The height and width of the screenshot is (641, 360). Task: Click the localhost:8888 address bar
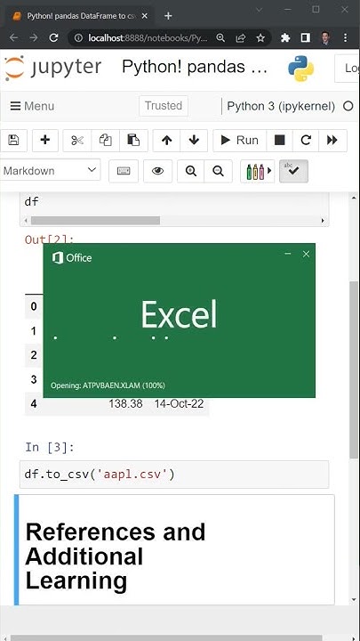point(148,38)
